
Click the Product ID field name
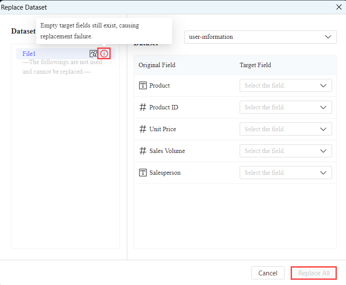click(163, 108)
